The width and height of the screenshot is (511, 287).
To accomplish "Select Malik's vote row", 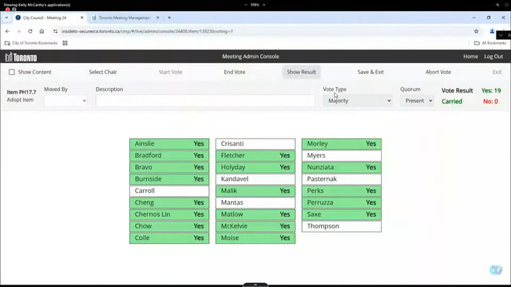I will tap(255, 191).
